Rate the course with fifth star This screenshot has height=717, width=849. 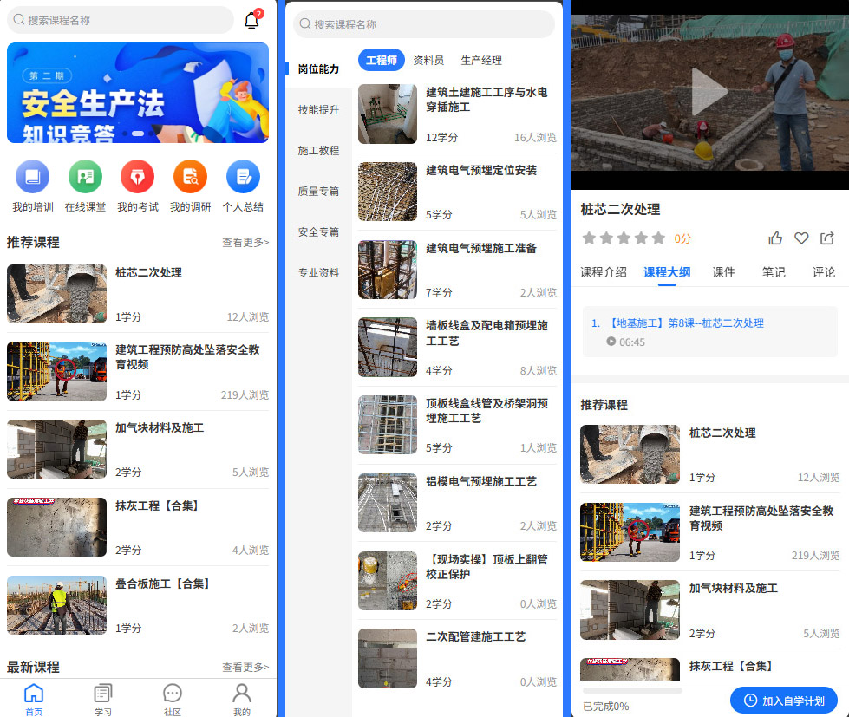coord(659,238)
